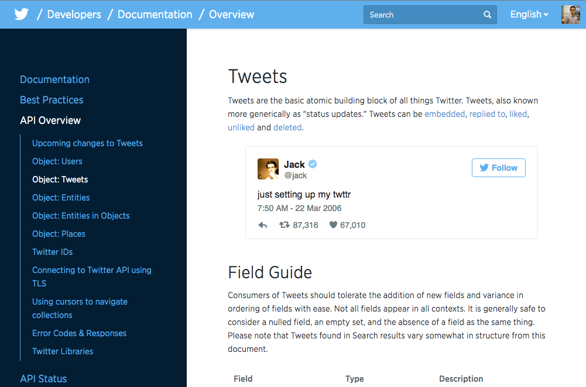The width and height of the screenshot is (586, 387).
Task: Select API Overview in the sidebar
Action: tap(50, 120)
